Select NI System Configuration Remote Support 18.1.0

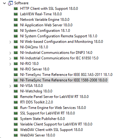point(59,36)
